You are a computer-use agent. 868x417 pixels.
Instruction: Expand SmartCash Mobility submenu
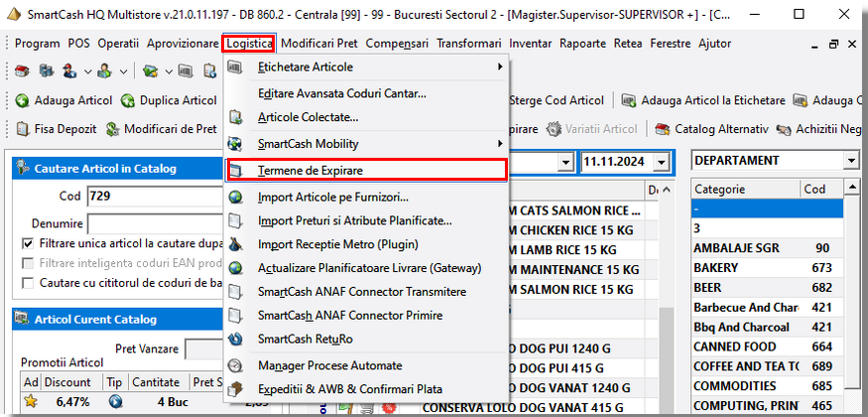(x=500, y=144)
